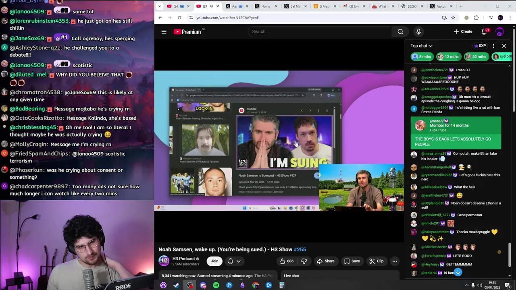
Task: Open live chat more options menu
Action: click(x=493, y=46)
